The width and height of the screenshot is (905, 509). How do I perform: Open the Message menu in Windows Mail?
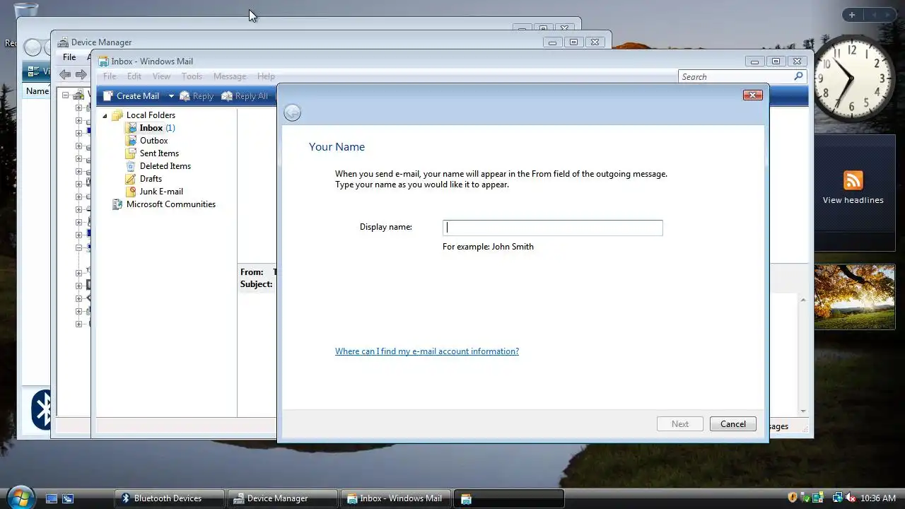point(230,76)
